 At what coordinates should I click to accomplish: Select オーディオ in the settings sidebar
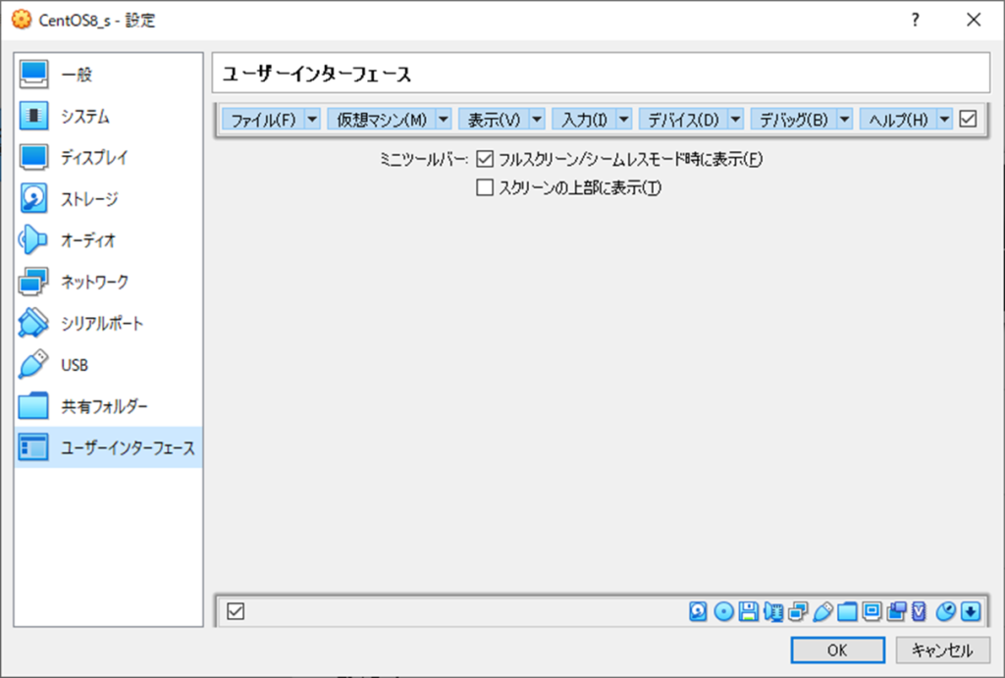point(108,240)
